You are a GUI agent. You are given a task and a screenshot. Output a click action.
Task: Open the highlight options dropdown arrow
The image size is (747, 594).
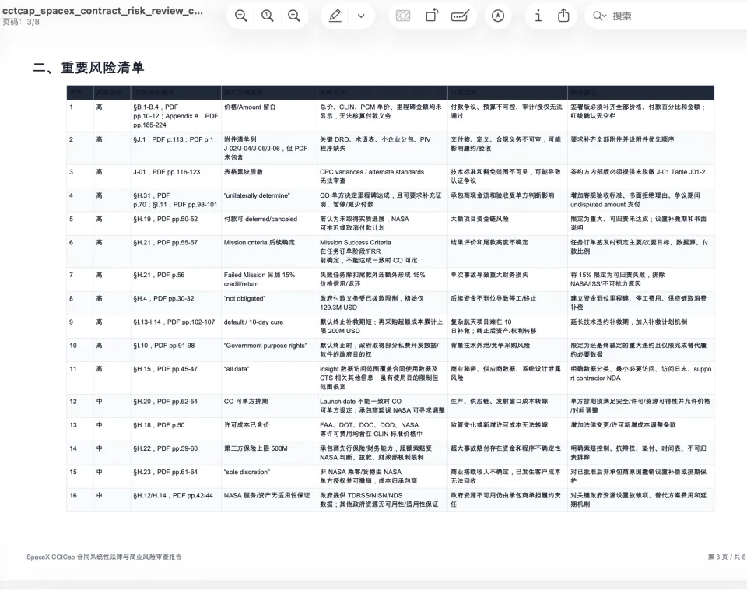tap(361, 16)
